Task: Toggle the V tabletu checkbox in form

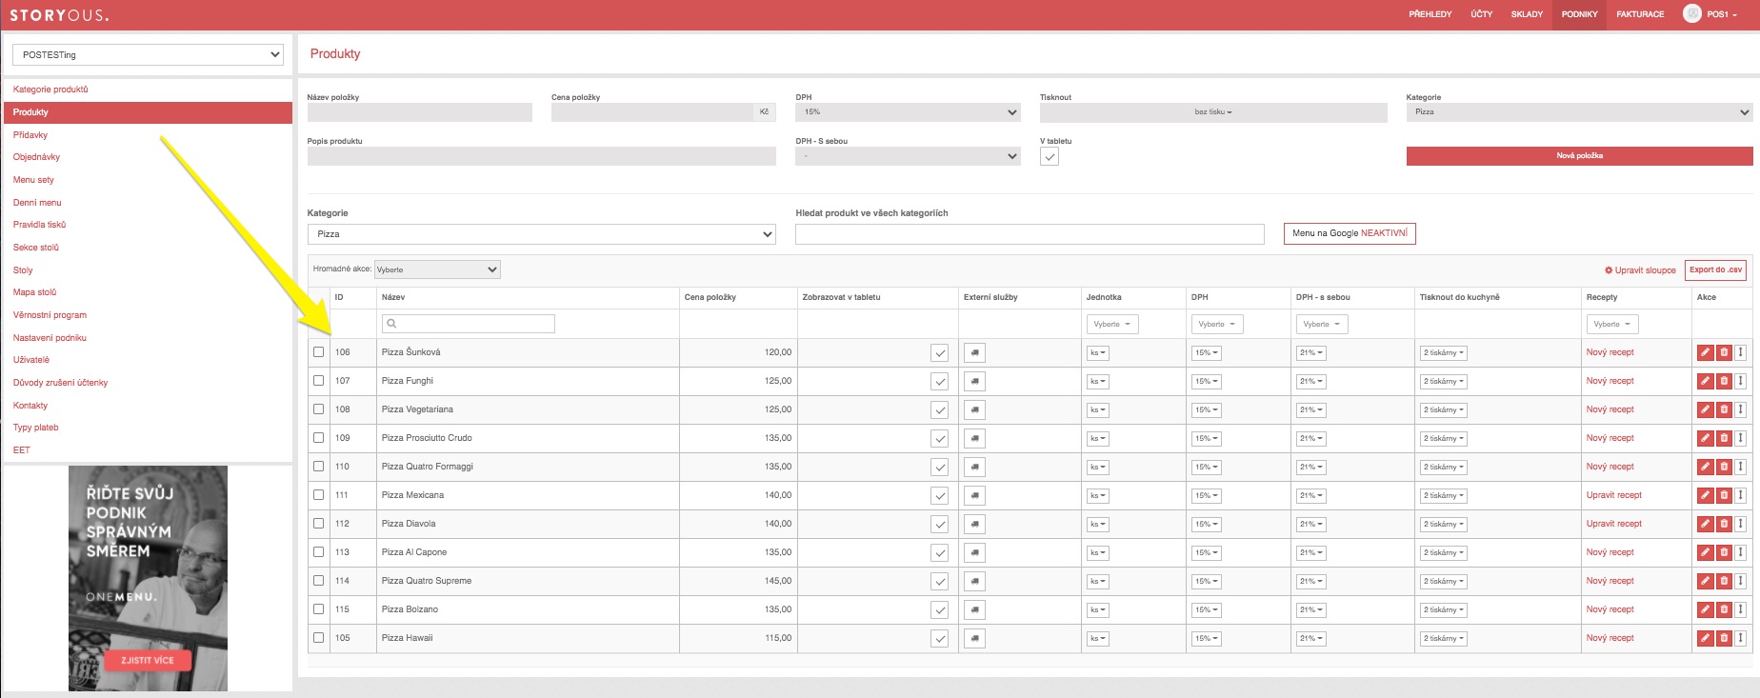Action: (1050, 157)
